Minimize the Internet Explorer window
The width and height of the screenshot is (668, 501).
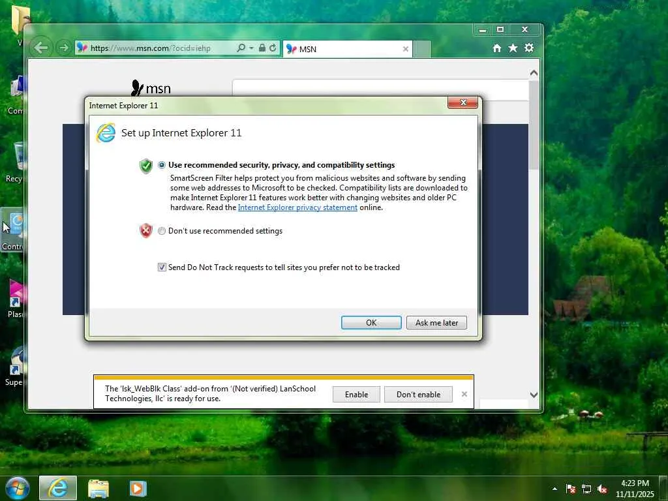[x=482, y=30]
